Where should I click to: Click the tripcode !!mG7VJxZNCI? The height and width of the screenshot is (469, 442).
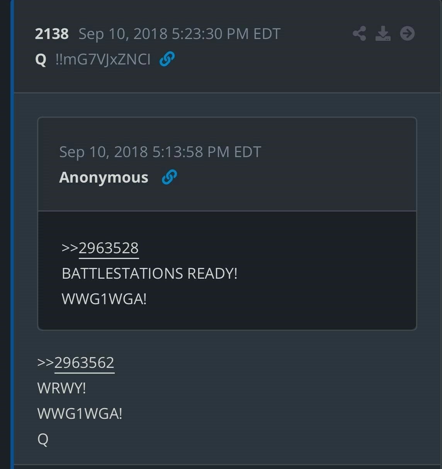[x=103, y=59]
